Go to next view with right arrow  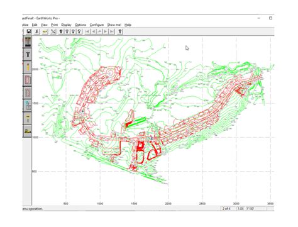[x=106, y=31]
